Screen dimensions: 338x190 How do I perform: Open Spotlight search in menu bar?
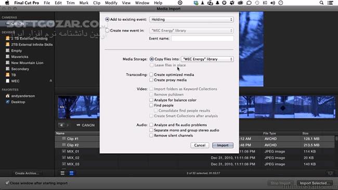point(321,3)
